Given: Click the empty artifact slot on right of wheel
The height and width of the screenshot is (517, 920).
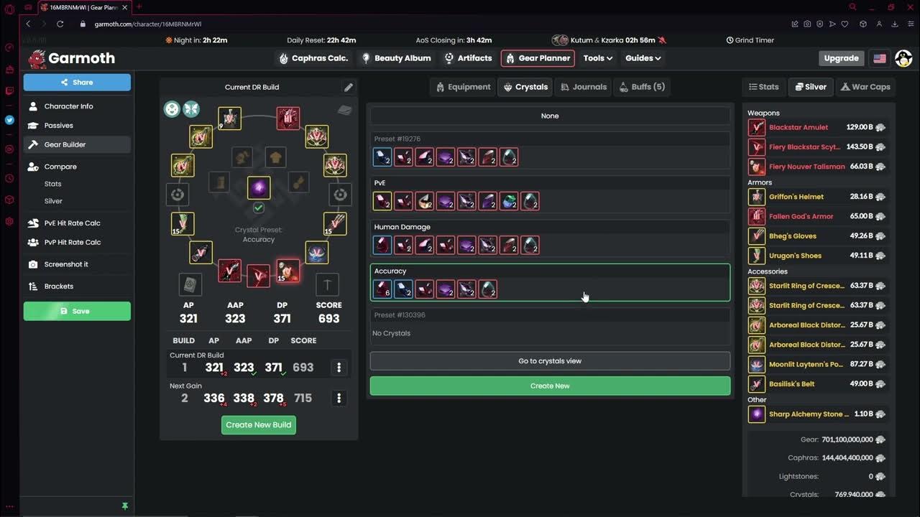Looking at the screenshot, I should (340, 195).
